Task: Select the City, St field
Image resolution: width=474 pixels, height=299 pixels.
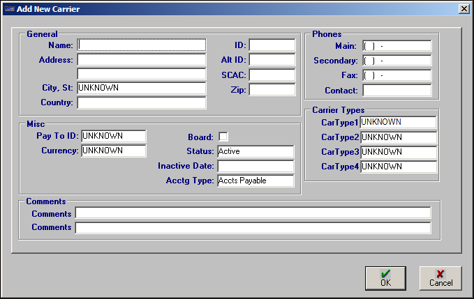Action: pos(142,89)
